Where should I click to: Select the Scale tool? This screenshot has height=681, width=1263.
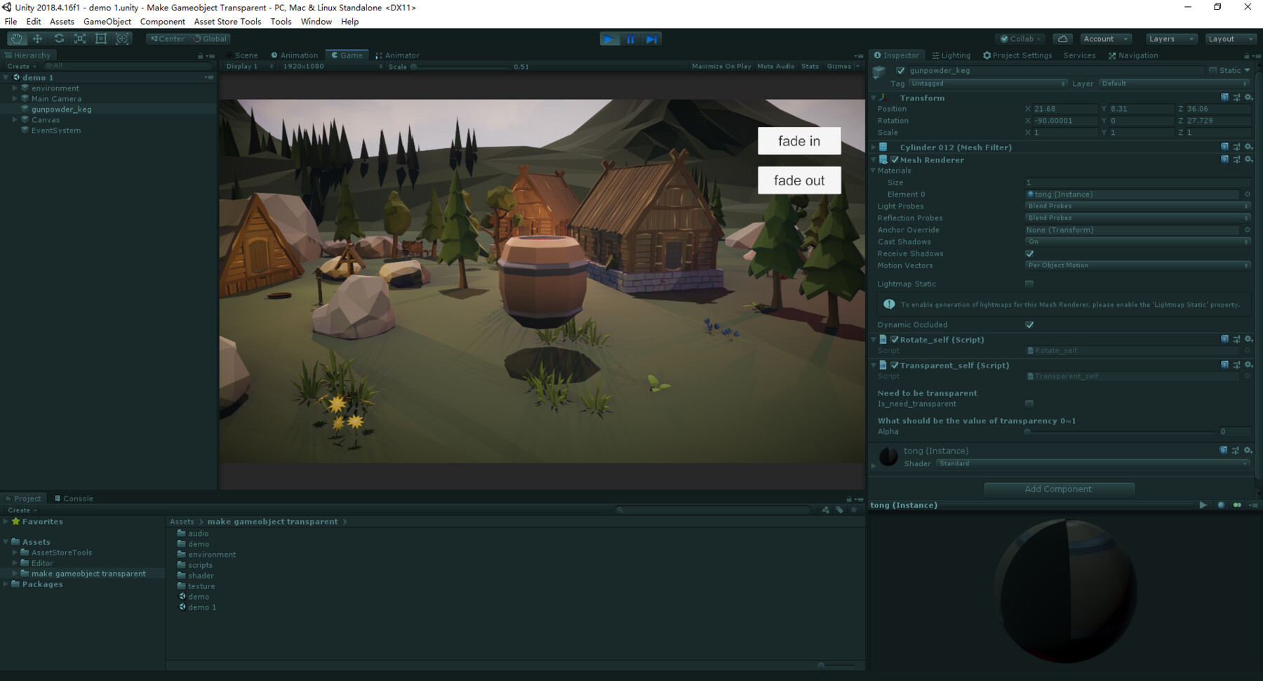80,39
